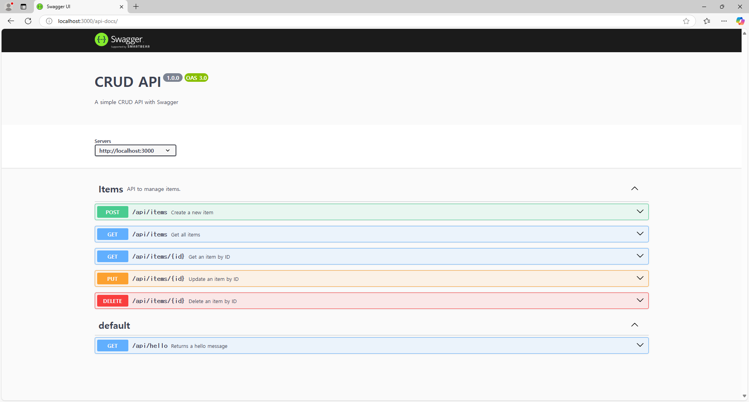The image size is (749, 402).
Task: Click 'Update an item by ID' description
Action: tap(213, 279)
